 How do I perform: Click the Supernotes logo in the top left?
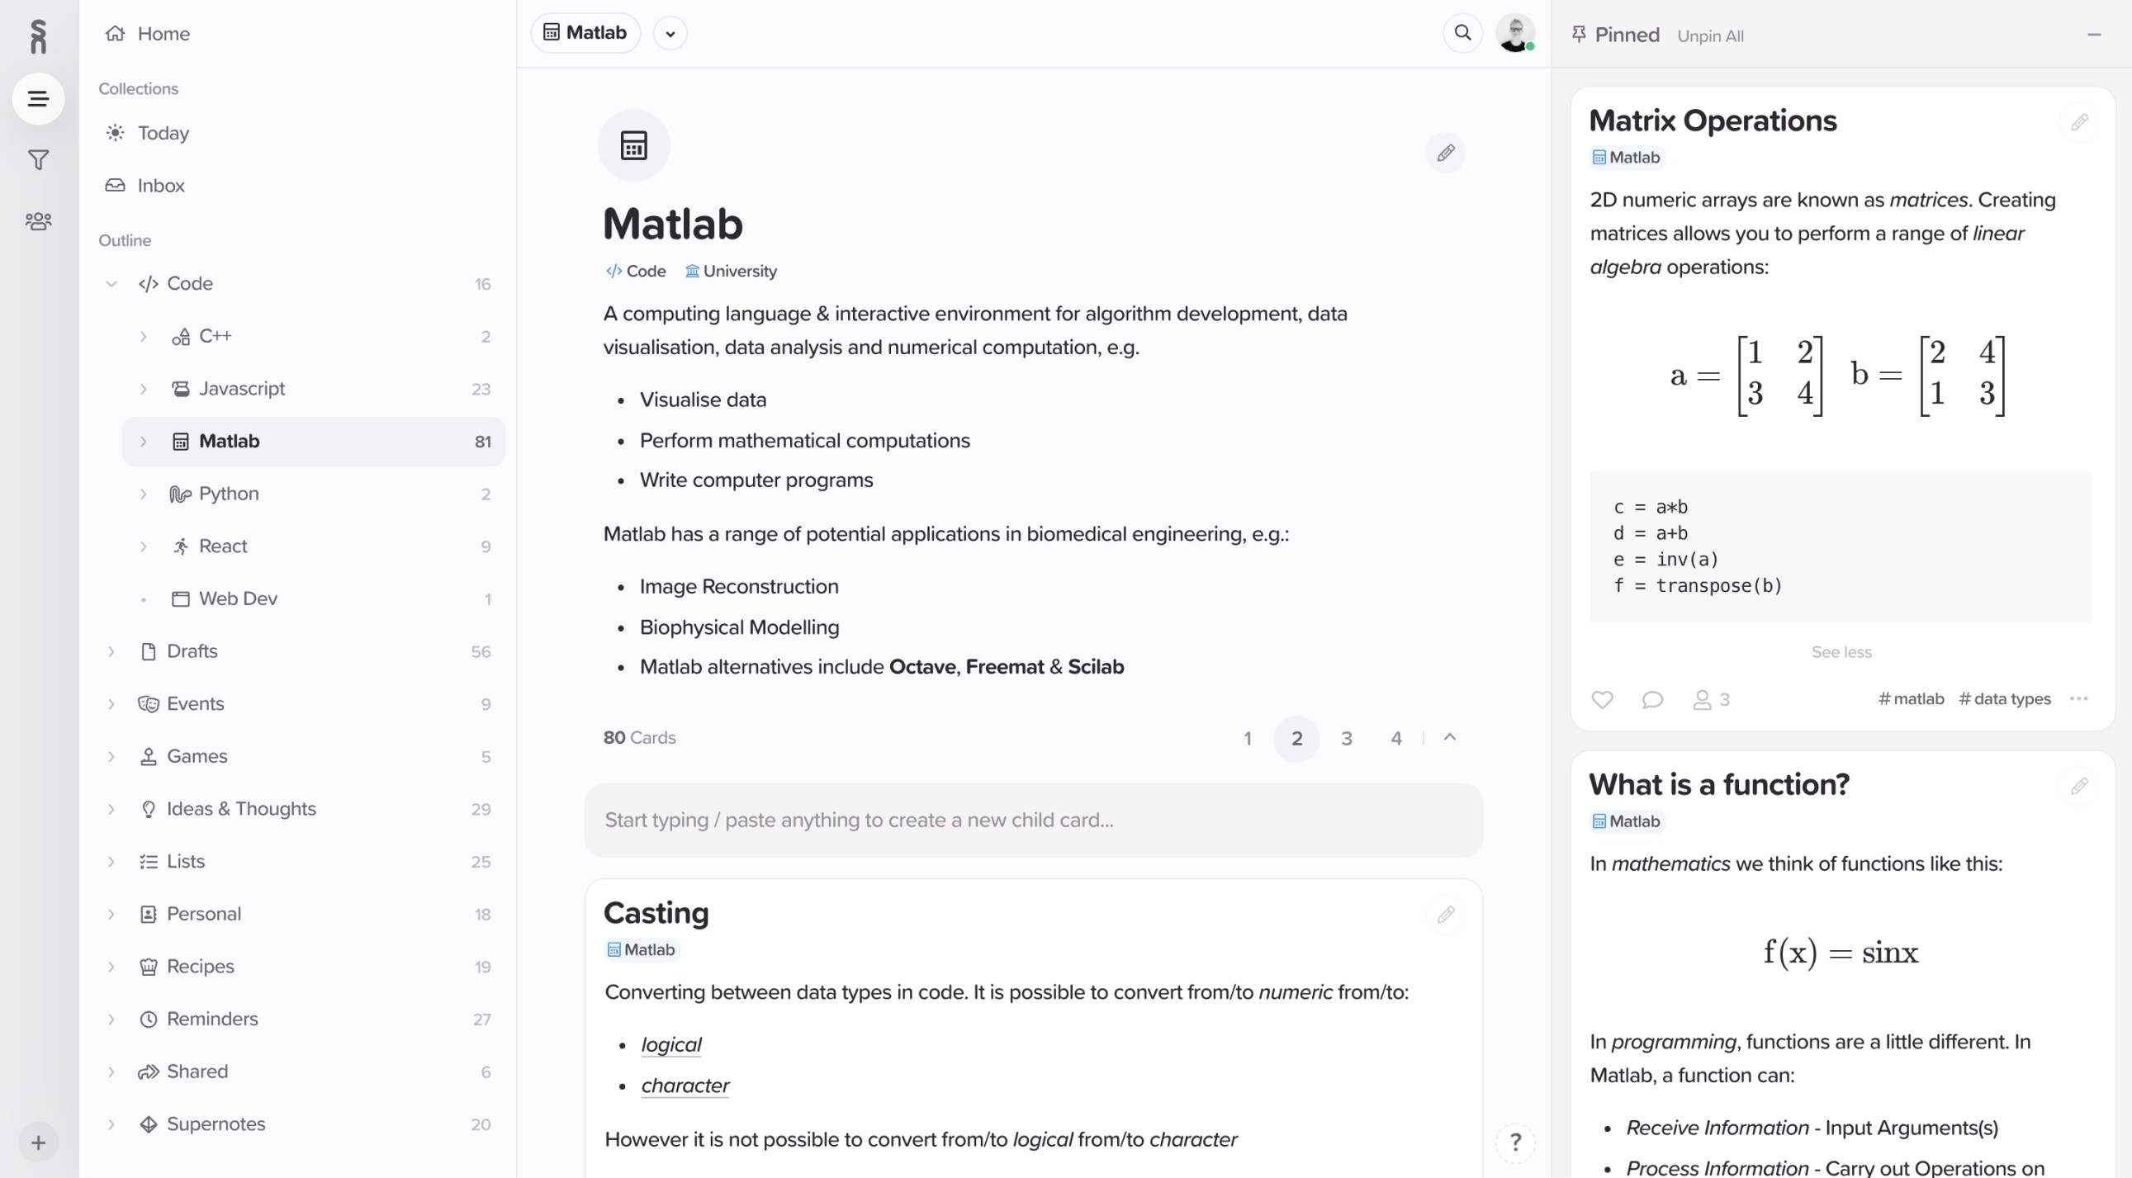(38, 36)
